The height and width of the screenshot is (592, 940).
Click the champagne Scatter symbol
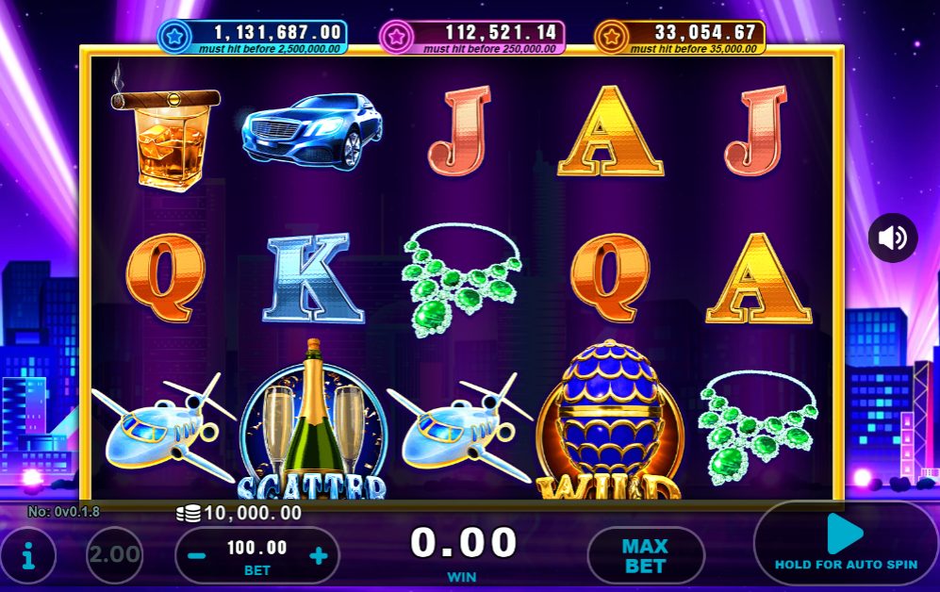[312, 420]
